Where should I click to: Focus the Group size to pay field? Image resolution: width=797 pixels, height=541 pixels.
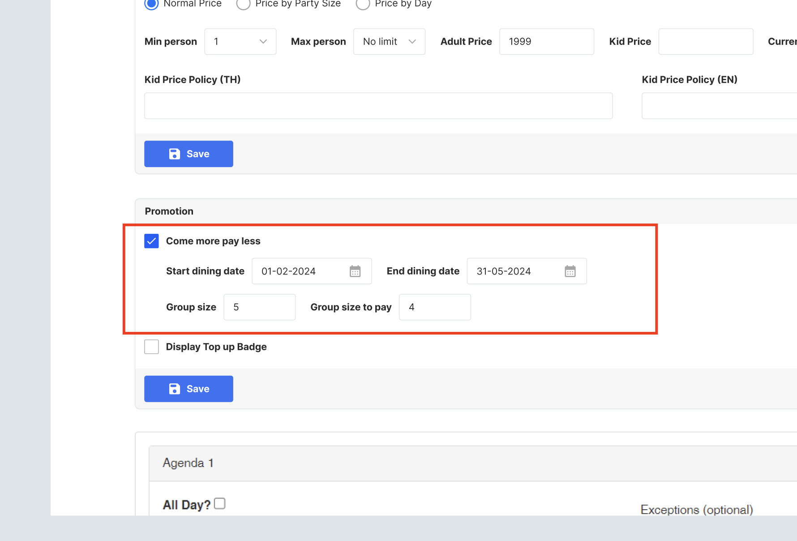434,307
